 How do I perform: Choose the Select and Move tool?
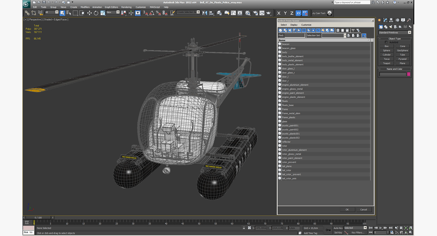pos(89,13)
